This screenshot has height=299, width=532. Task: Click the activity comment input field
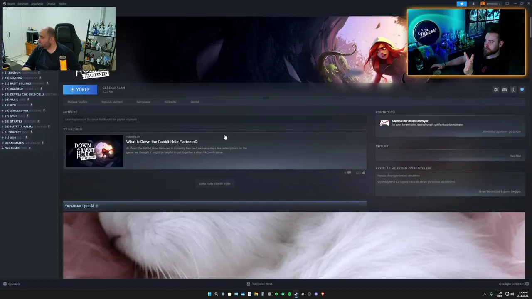pos(215,120)
